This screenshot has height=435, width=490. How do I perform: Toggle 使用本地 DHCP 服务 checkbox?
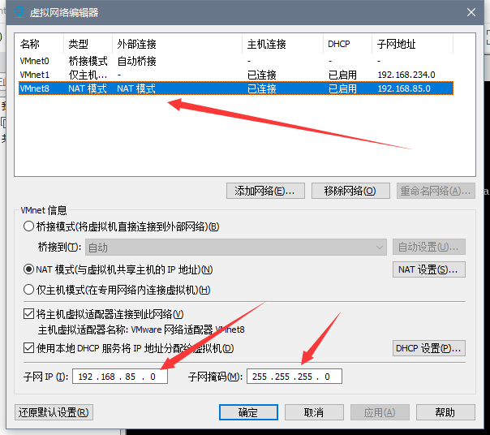(28, 347)
